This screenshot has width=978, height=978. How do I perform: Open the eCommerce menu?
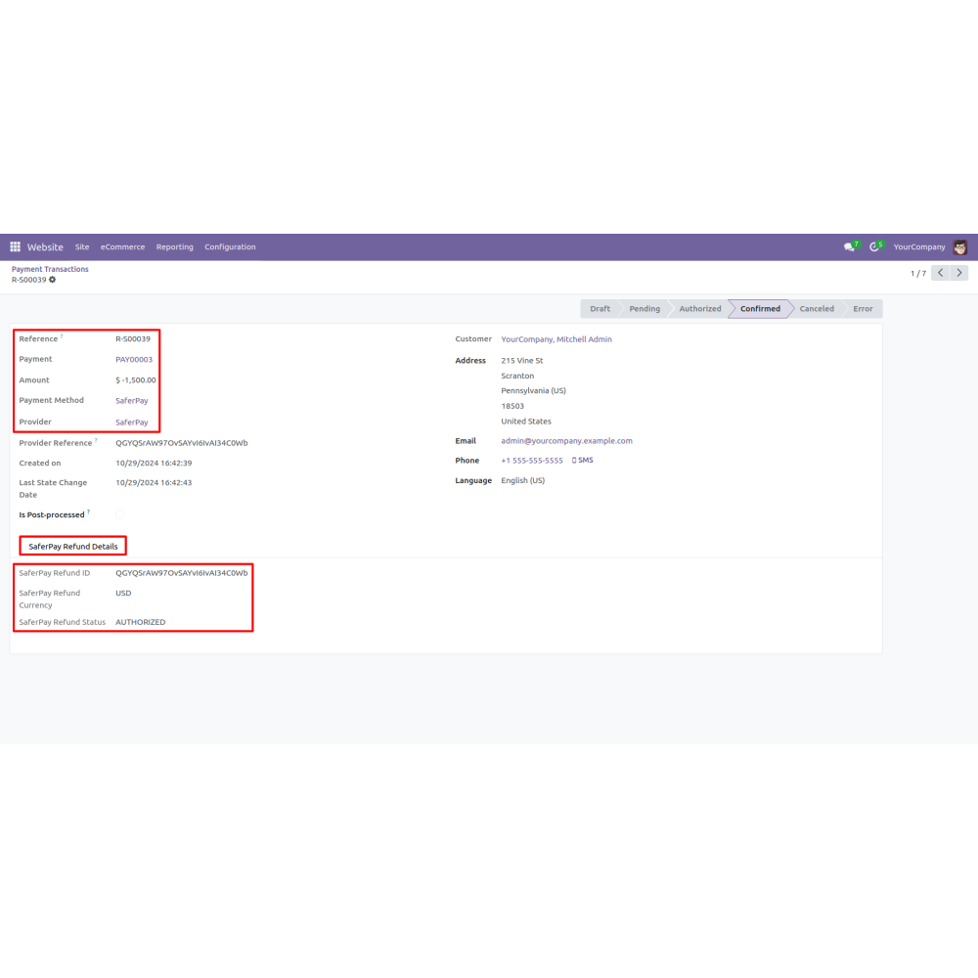click(x=123, y=247)
